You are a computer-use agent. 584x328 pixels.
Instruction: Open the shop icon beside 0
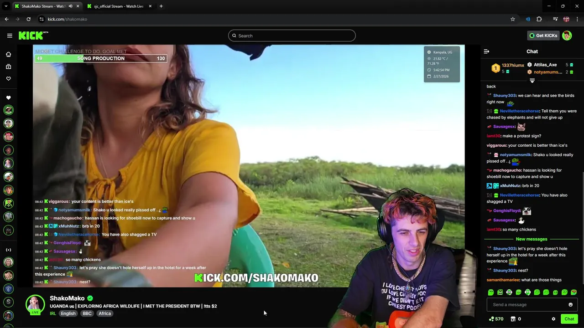point(513,319)
